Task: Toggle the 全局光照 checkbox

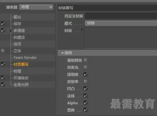Action: (3, 85)
